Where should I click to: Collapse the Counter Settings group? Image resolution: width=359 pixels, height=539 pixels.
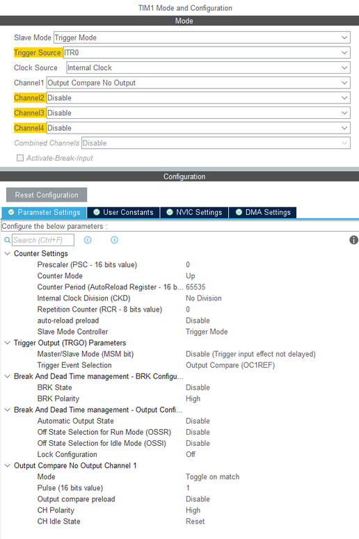7,254
